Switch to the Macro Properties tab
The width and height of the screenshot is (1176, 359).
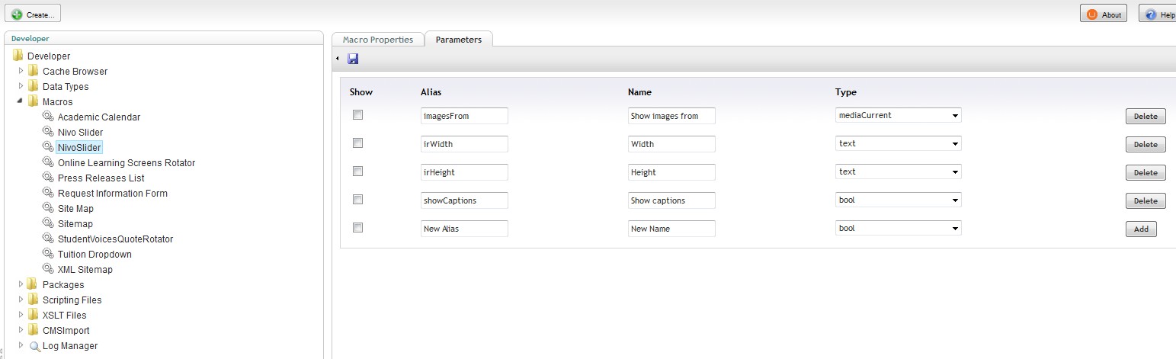coord(377,40)
